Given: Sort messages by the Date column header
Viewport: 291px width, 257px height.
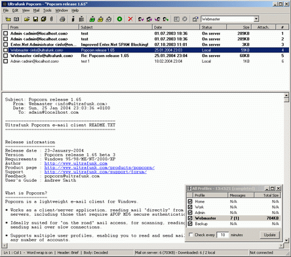Looking at the screenshot, I should [x=176, y=27].
